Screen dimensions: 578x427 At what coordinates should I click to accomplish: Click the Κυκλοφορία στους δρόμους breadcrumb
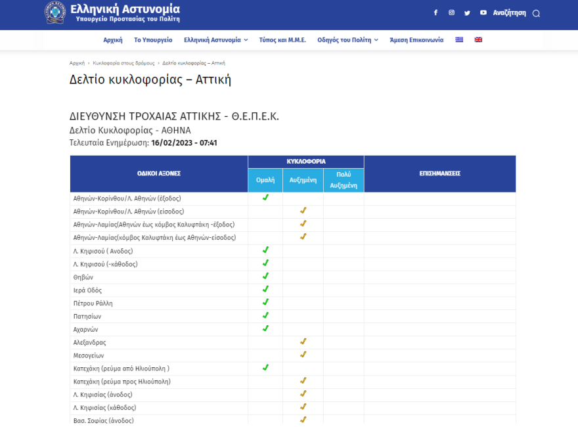tap(123, 63)
